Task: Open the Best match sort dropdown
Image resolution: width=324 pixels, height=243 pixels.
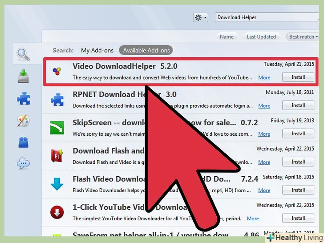Action: (303, 37)
